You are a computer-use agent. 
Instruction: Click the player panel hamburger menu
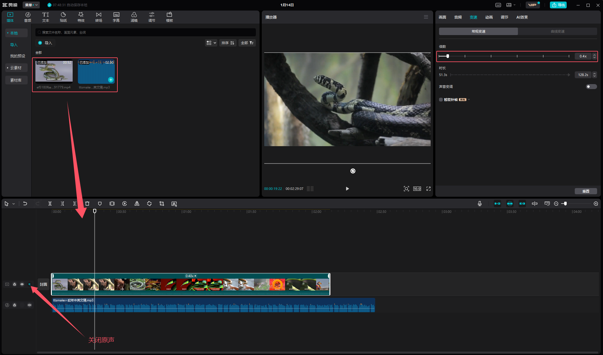[426, 17]
